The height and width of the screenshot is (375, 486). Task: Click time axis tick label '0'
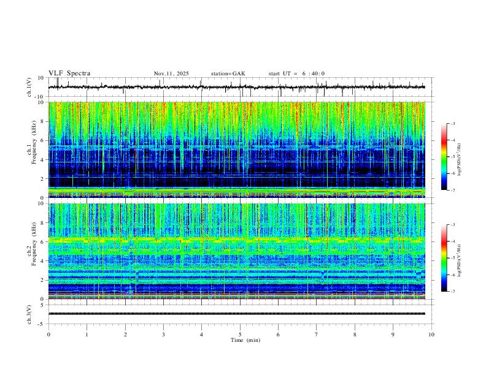point(48,335)
